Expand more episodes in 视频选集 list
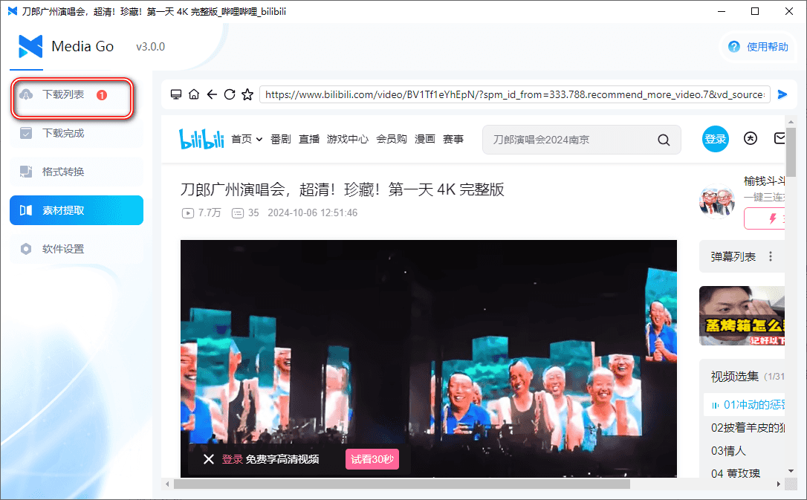This screenshot has height=500, width=807. click(x=790, y=470)
